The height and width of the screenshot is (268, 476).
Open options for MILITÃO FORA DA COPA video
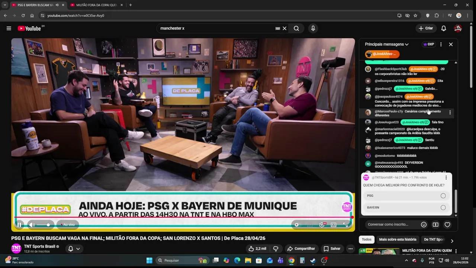456,251
